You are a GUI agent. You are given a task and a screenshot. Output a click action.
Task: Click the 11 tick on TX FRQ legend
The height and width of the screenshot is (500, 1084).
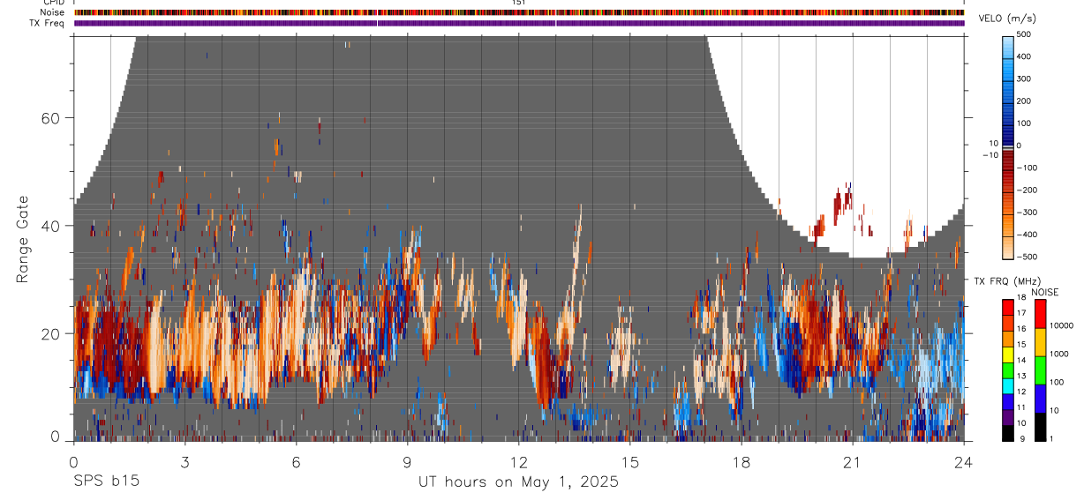pyautogui.click(x=1021, y=407)
